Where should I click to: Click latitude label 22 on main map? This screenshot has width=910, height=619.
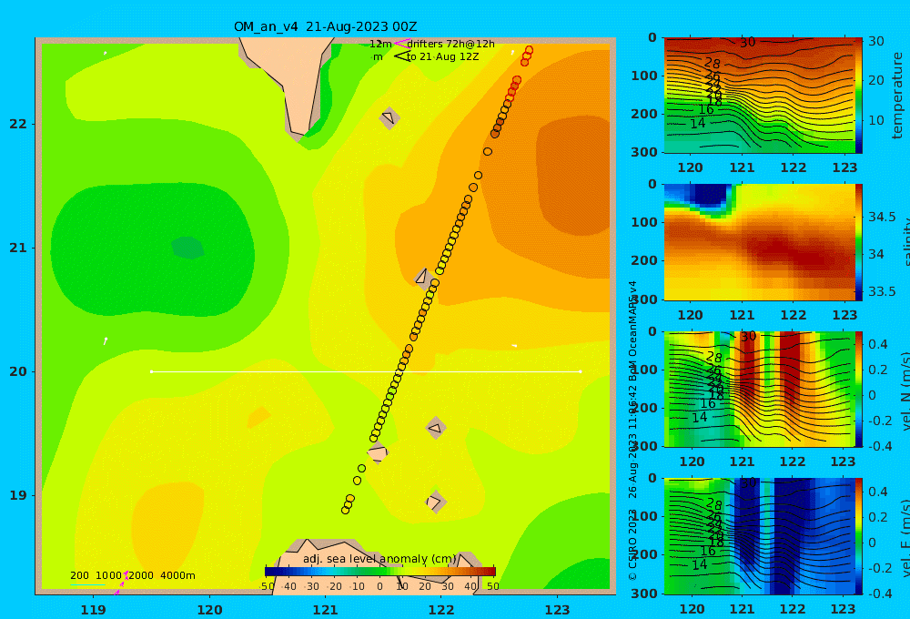(x=18, y=124)
